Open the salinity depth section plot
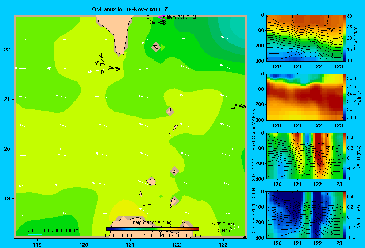Screen dimensions: 365x248 coord(304,97)
